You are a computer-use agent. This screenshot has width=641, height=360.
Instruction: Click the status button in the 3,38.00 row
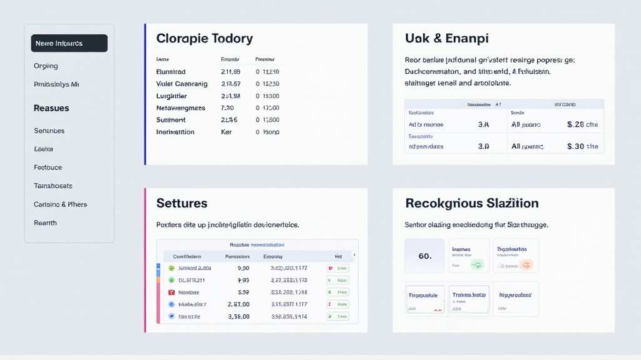coord(338,317)
